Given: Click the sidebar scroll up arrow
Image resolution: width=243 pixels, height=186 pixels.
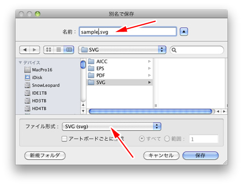Looking at the screenshot, I should tap(83, 105).
